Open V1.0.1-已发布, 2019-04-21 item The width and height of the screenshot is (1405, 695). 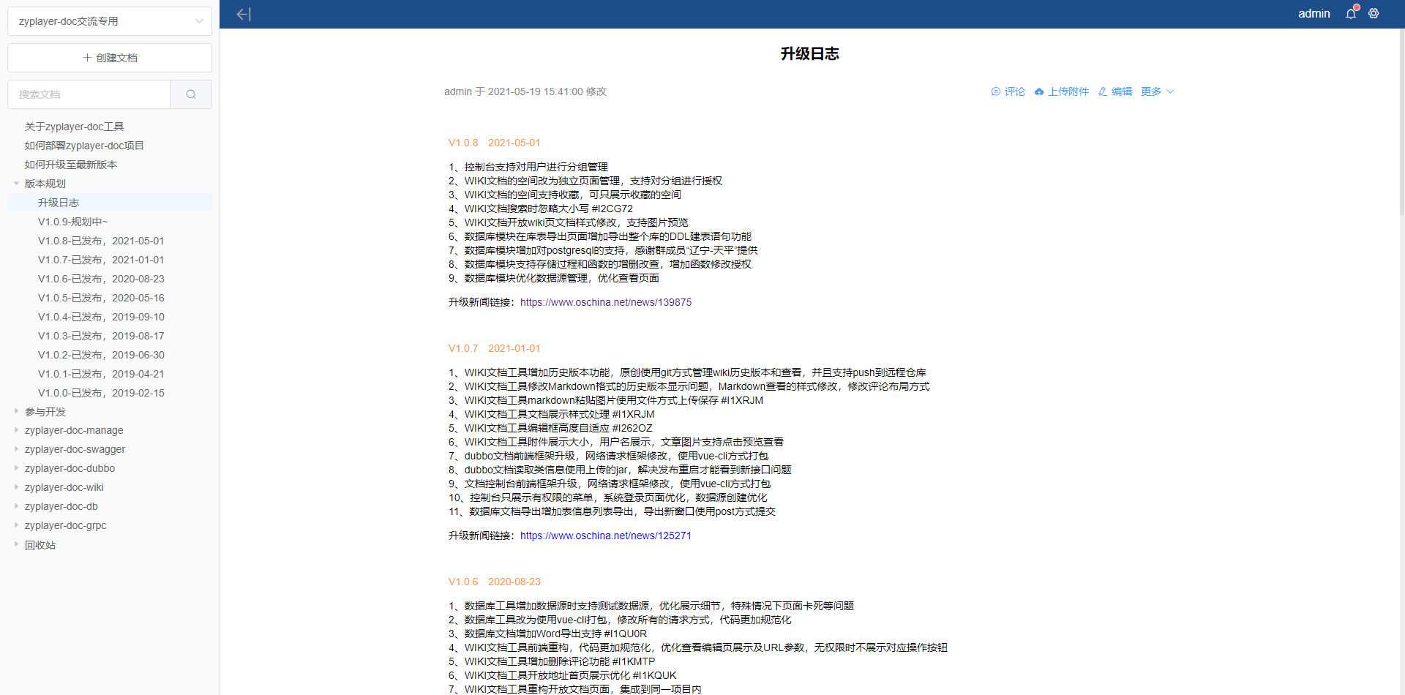101,374
